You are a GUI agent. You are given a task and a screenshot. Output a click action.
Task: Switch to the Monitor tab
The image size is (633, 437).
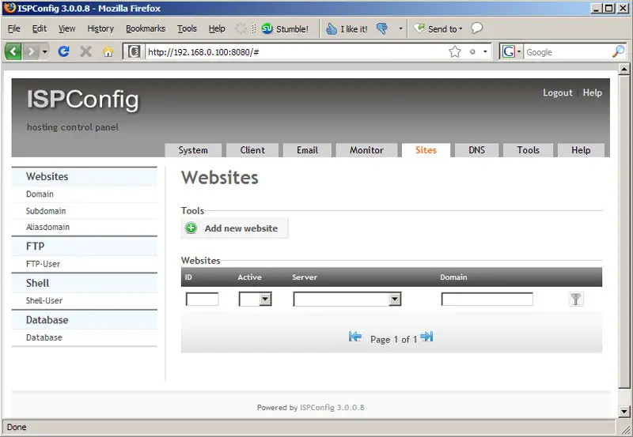pos(366,150)
